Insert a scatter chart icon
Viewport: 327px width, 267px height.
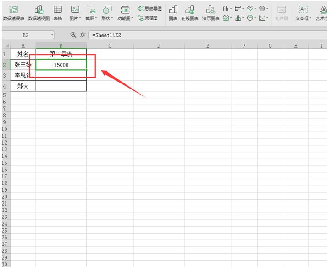(262, 18)
